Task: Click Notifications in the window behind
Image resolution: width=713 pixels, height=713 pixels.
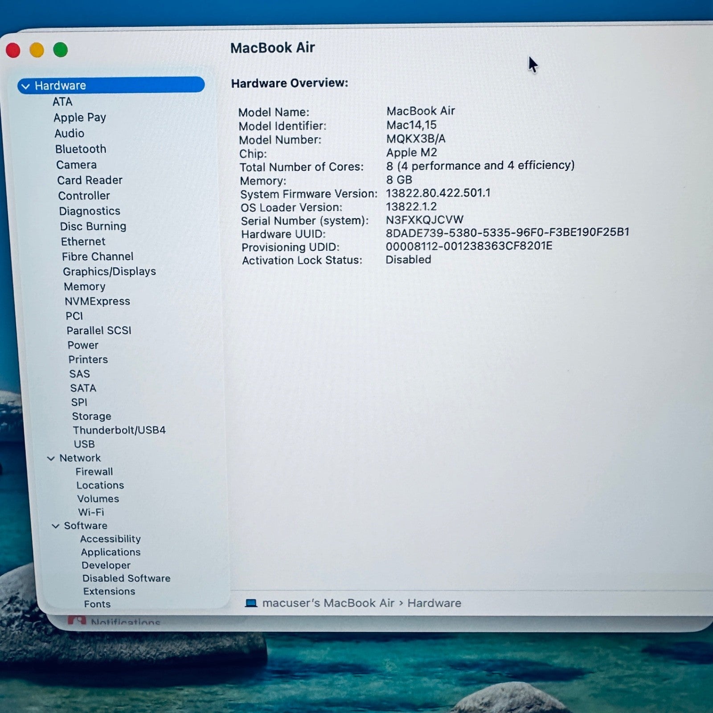Action: (x=125, y=621)
